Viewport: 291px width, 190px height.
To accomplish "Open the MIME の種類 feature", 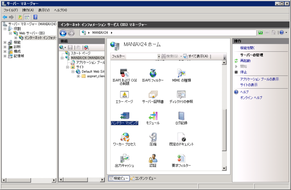I will 181,76.
